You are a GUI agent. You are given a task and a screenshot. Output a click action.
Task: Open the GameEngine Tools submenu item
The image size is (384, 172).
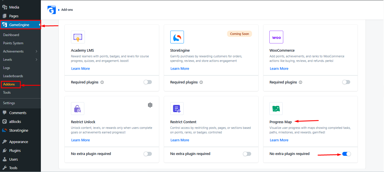(x=7, y=93)
